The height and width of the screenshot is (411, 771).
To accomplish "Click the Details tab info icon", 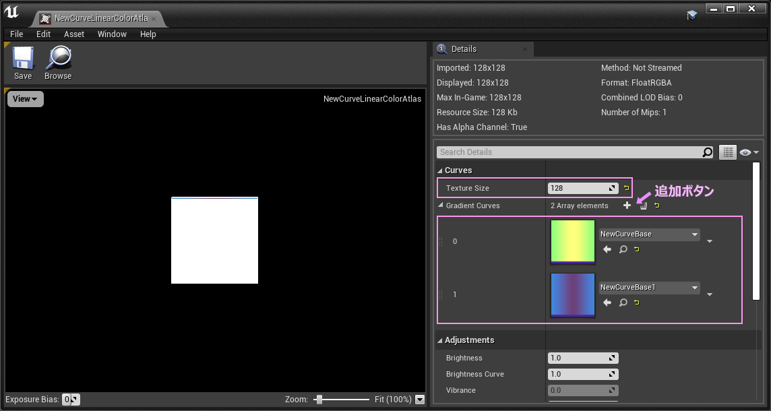I will coord(442,49).
